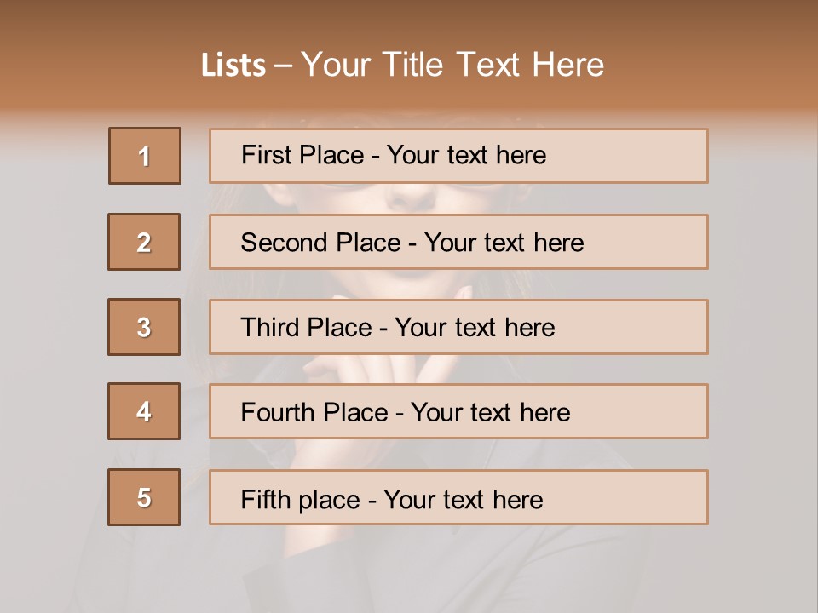Image resolution: width=818 pixels, height=613 pixels.
Task: Click 'Your text here' in second row
Action: pos(504,243)
